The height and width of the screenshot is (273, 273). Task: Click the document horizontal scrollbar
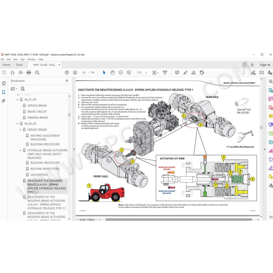pyautogui.click(x=179, y=220)
